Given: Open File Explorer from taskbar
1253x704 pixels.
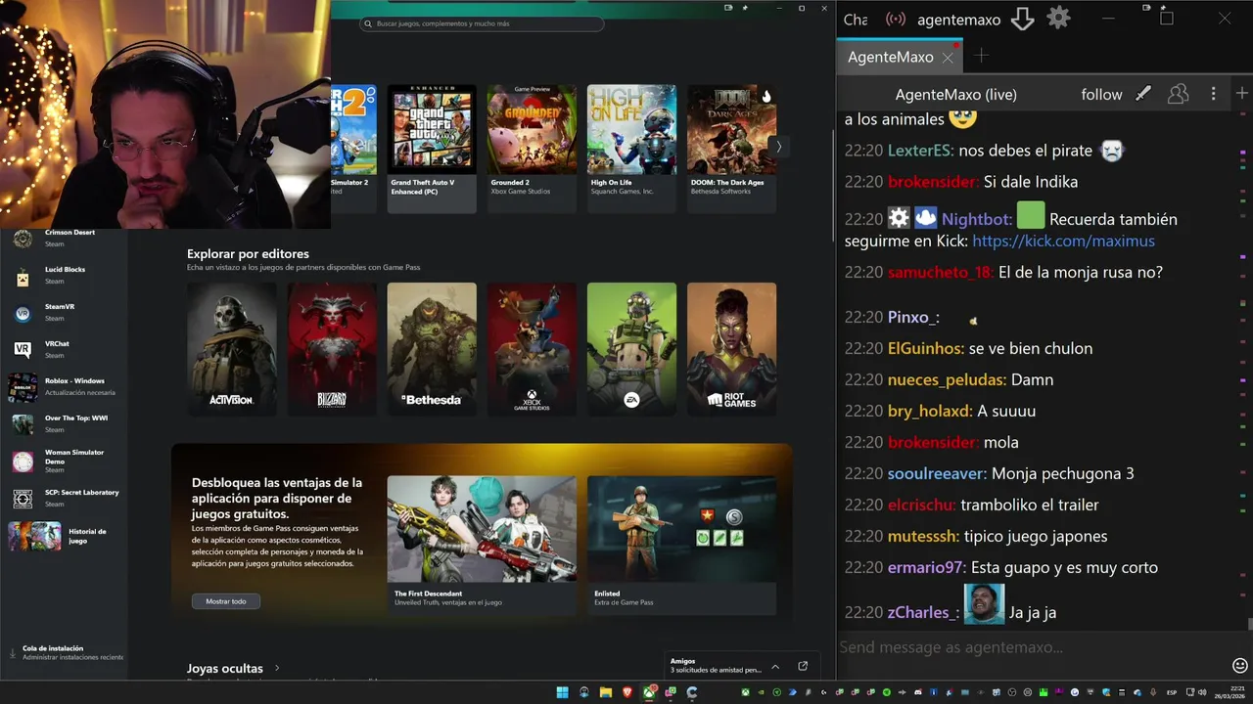Looking at the screenshot, I should [605, 692].
